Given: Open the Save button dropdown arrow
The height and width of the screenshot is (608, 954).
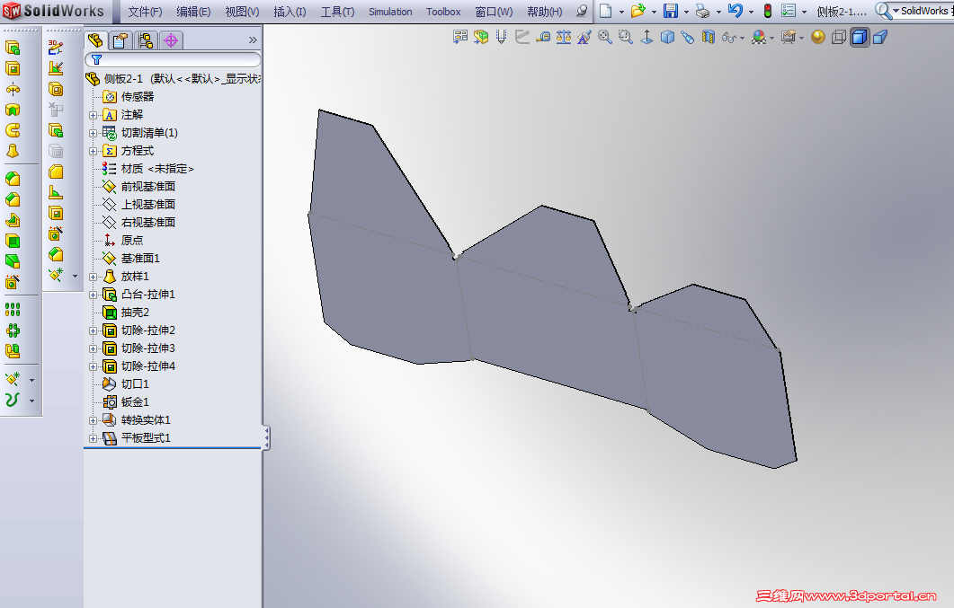Looking at the screenshot, I should pyautogui.click(x=686, y=12).
